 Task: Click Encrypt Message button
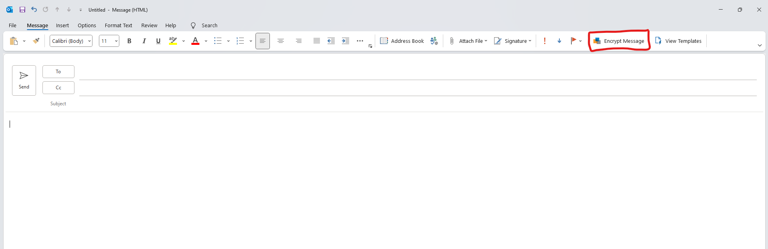point(619,41)
